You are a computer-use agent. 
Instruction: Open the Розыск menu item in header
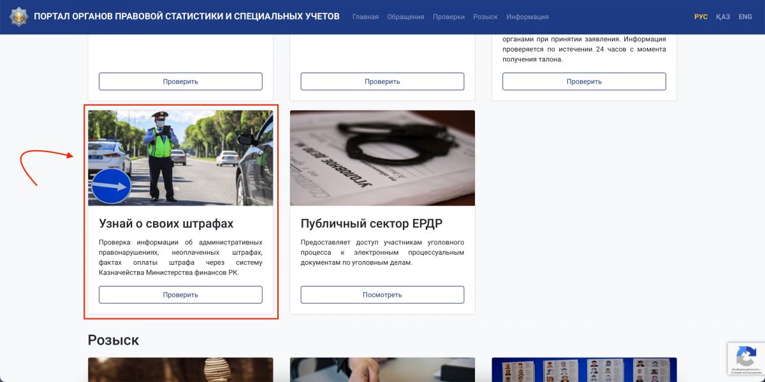[485, 17]
